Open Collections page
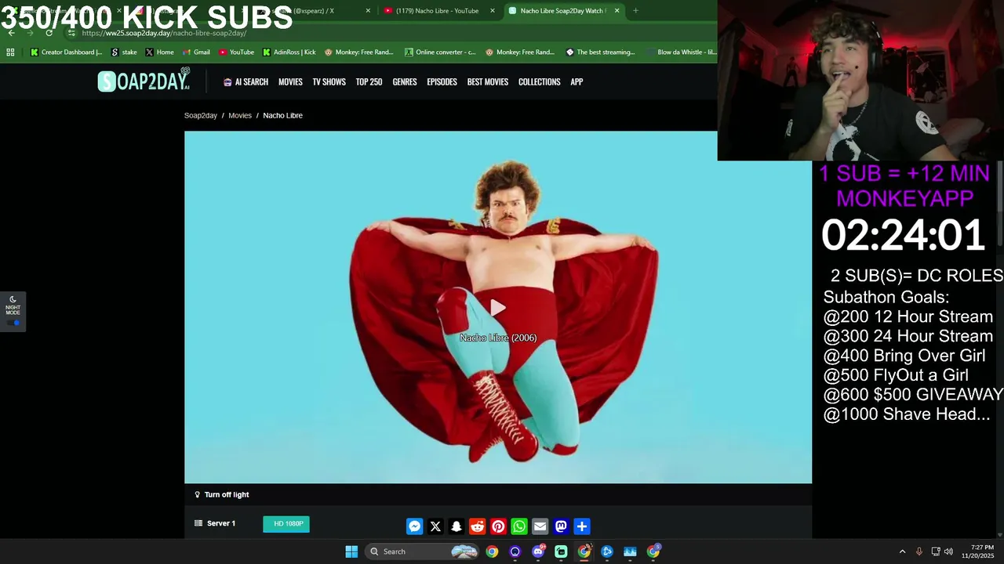Image resolution: width=1004 pixels, height=564 pixels. tap(539, 81)
